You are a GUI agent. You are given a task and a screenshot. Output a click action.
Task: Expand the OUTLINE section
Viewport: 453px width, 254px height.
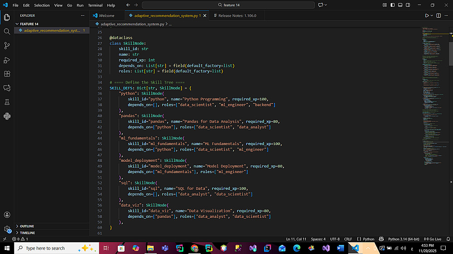pyautogui.click(x=27, y=226)
